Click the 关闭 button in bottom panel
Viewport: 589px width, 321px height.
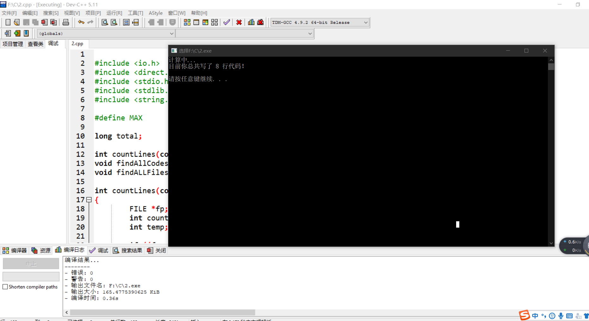(x=157, y=250)
